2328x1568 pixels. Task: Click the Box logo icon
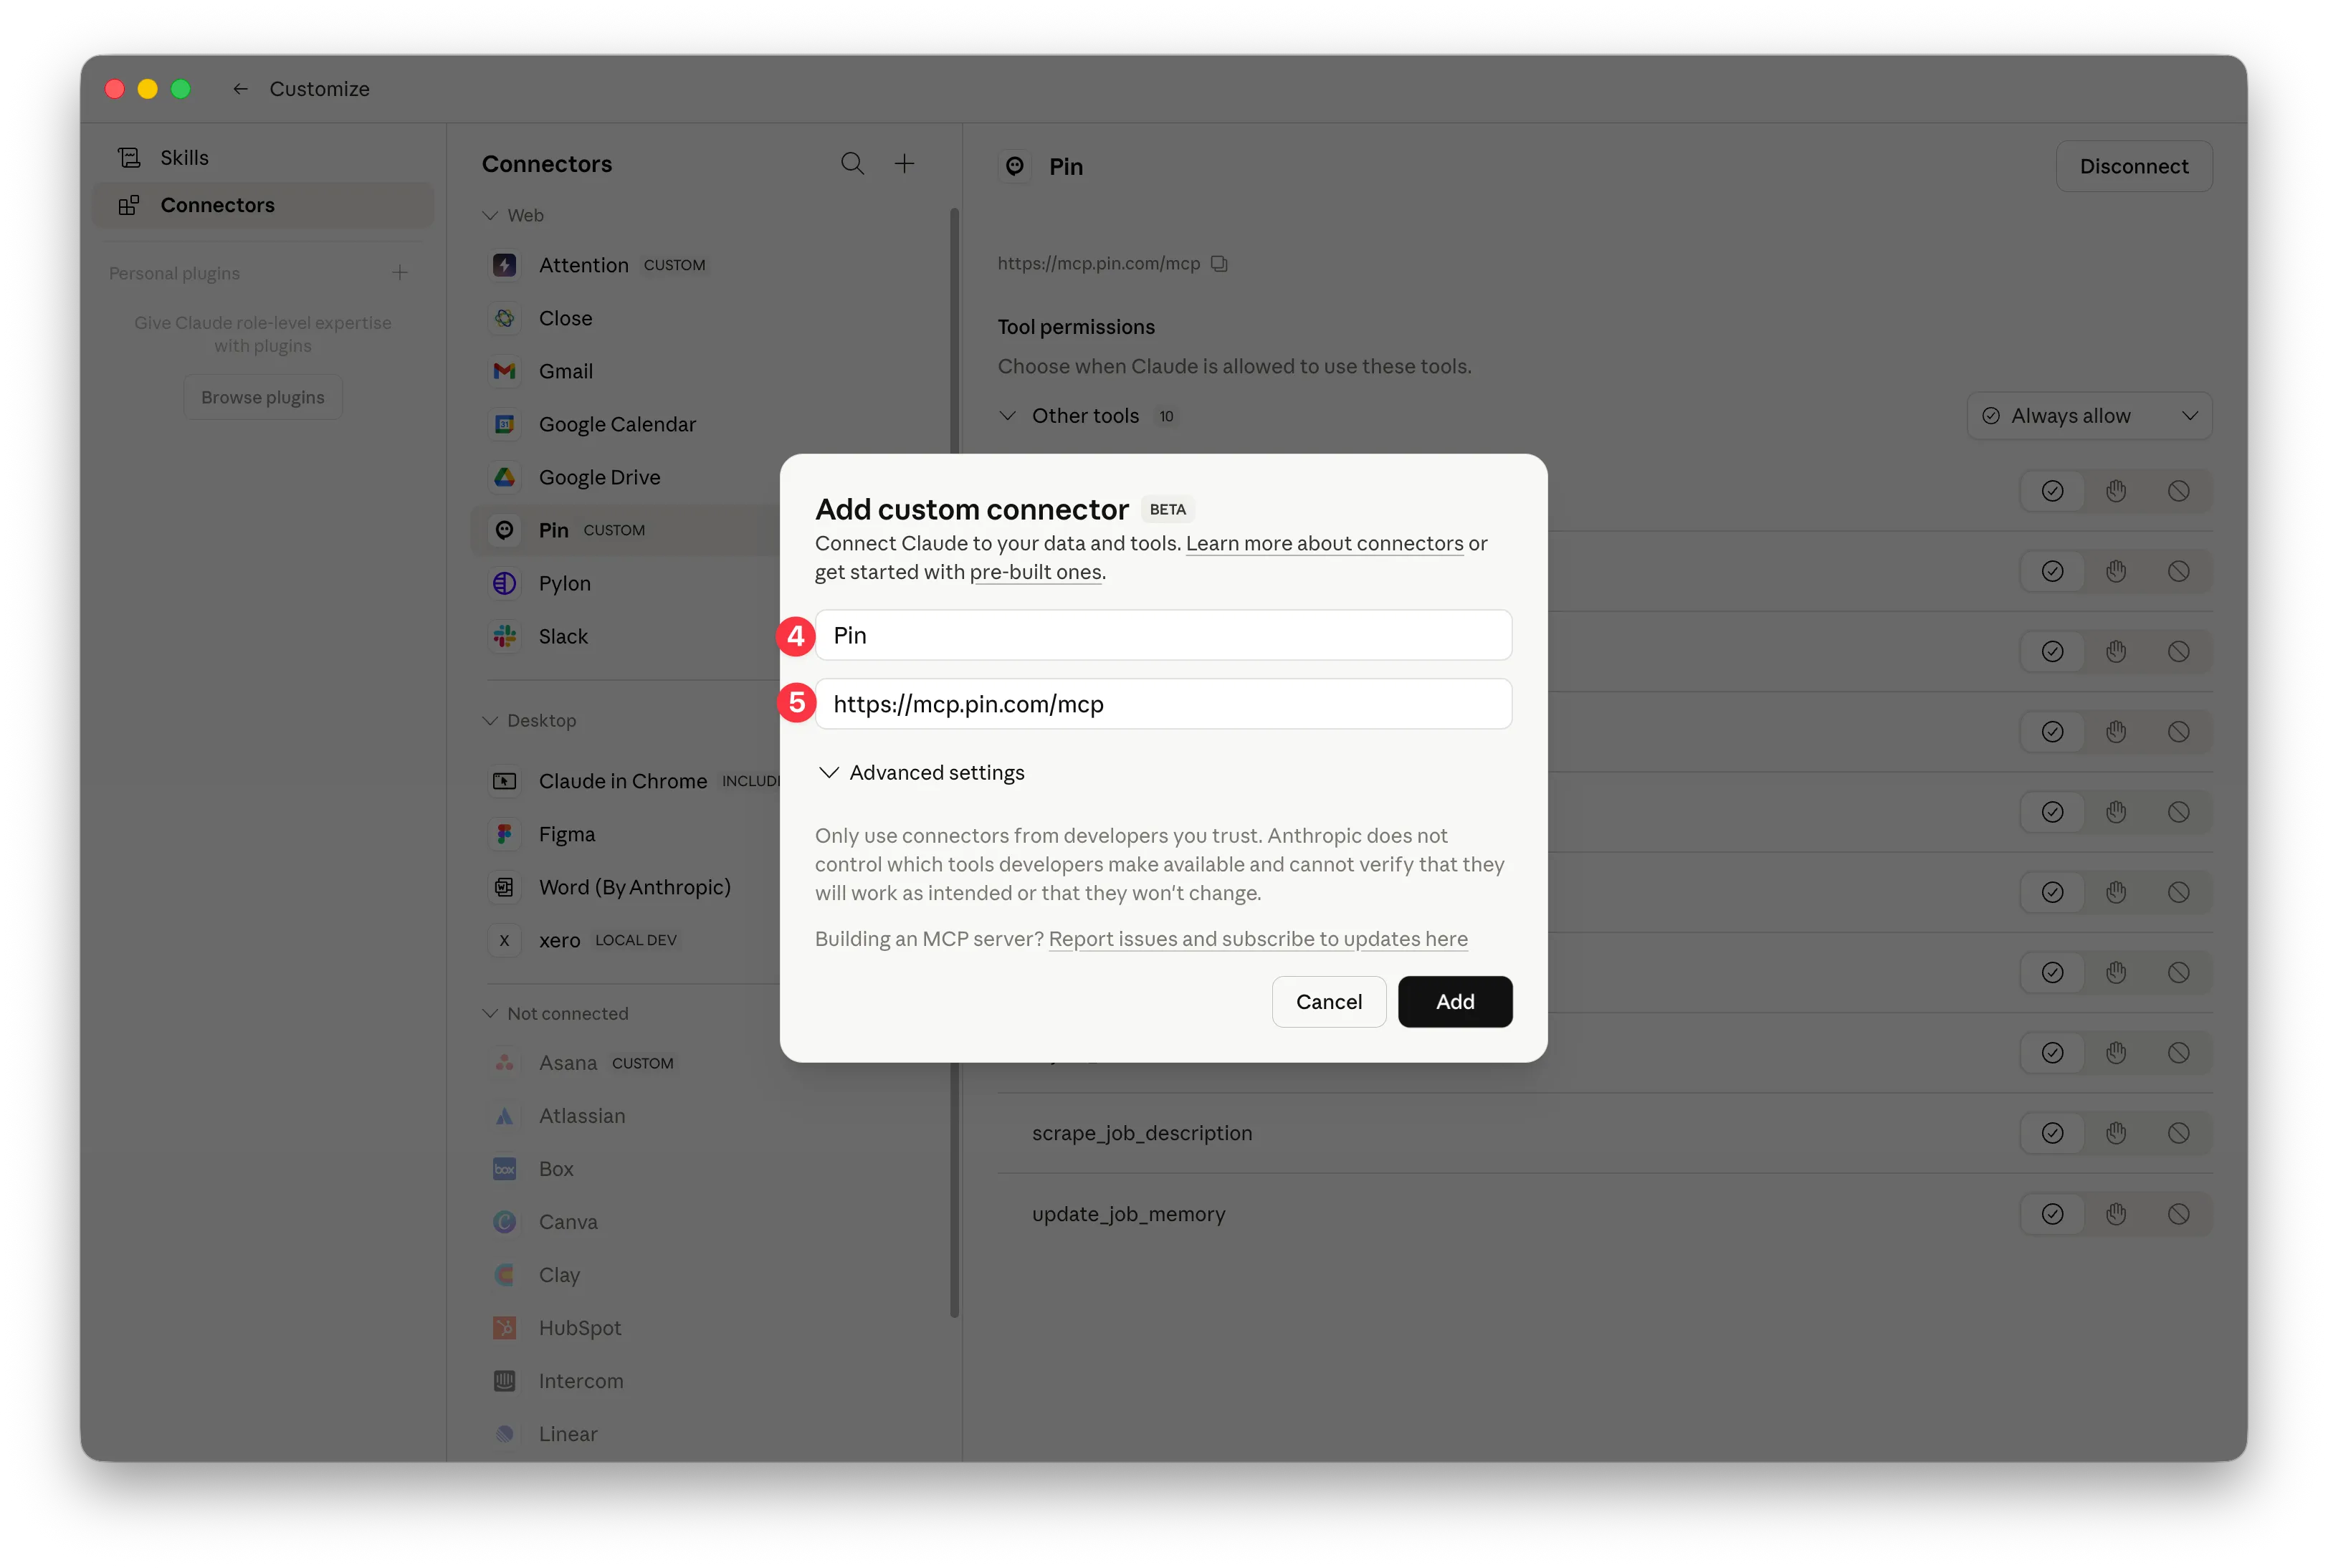tap(505, 1169)
